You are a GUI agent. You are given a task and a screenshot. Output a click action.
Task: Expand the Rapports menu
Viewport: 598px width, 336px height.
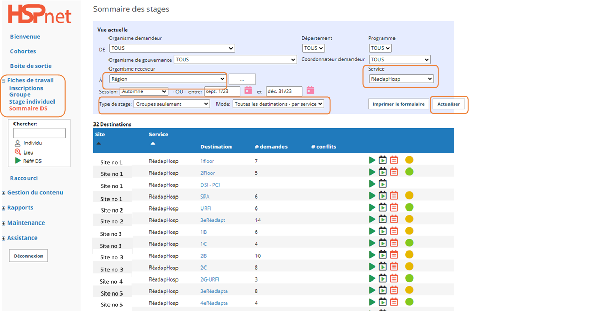tap(4, 208)
